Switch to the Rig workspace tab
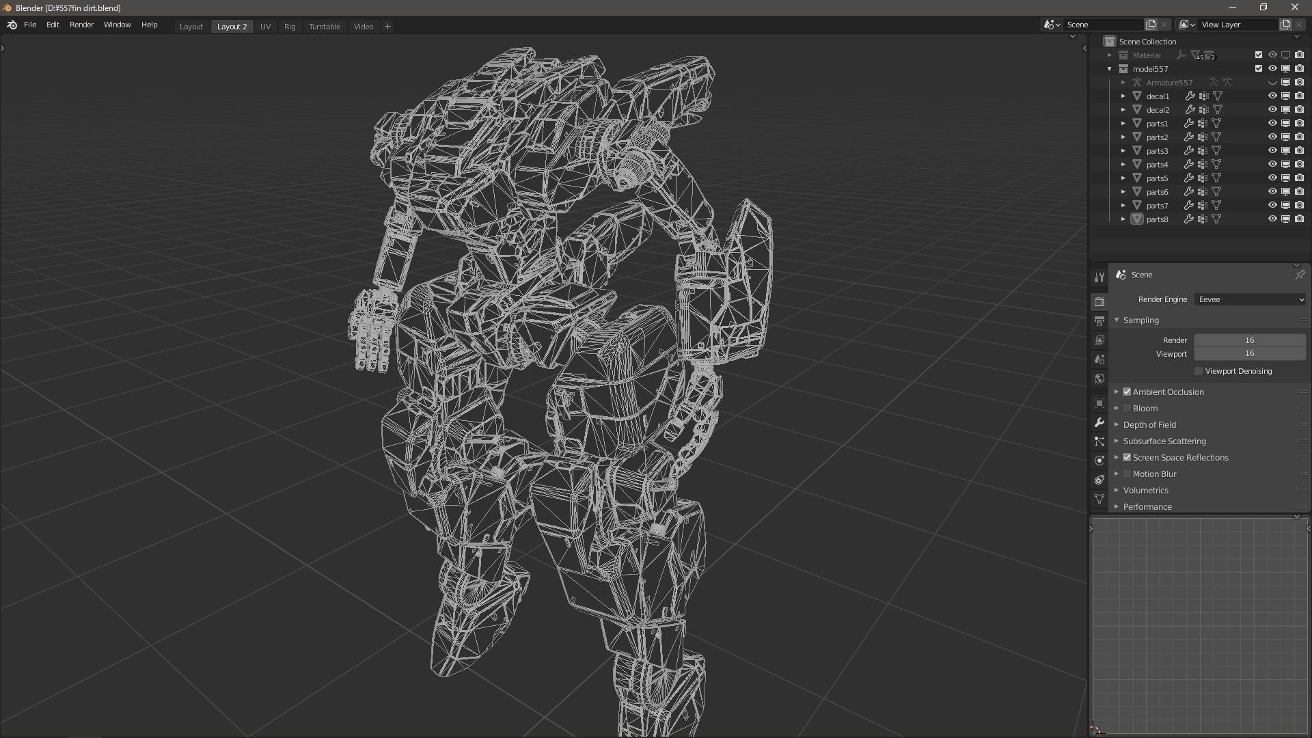Viewport: 1312px width, 738px height. [290, 27]
